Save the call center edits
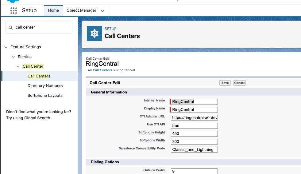This screenshot has width=301, height=174. [x=225, y=83]
